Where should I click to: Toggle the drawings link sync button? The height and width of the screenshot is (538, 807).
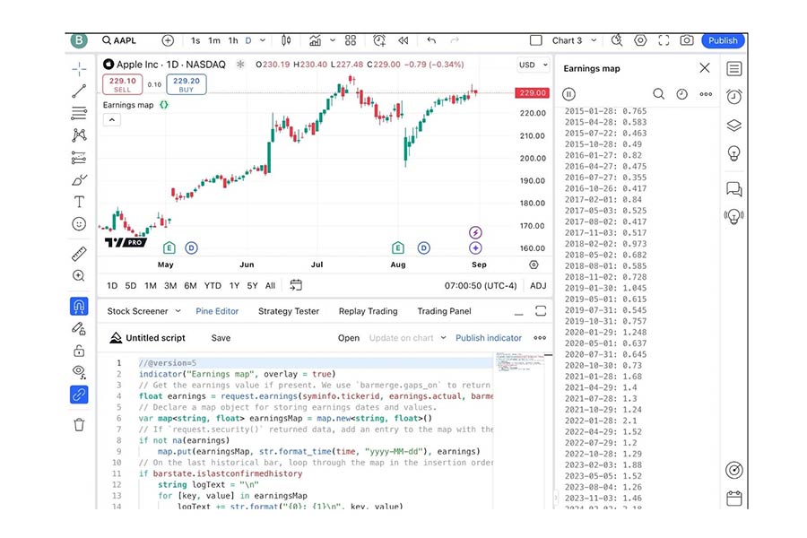79,395
